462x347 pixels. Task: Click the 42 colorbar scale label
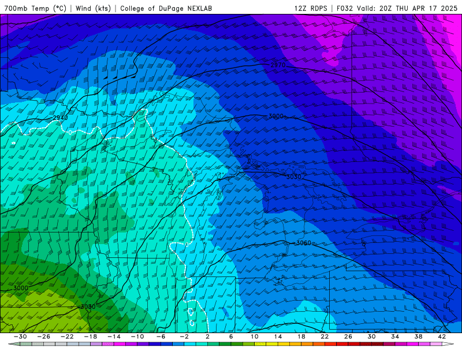pyautogui.click(x=442, y=337)
